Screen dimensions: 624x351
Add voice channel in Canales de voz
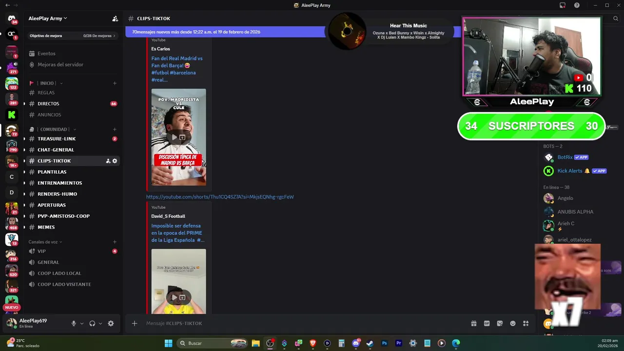pos(115,242)
